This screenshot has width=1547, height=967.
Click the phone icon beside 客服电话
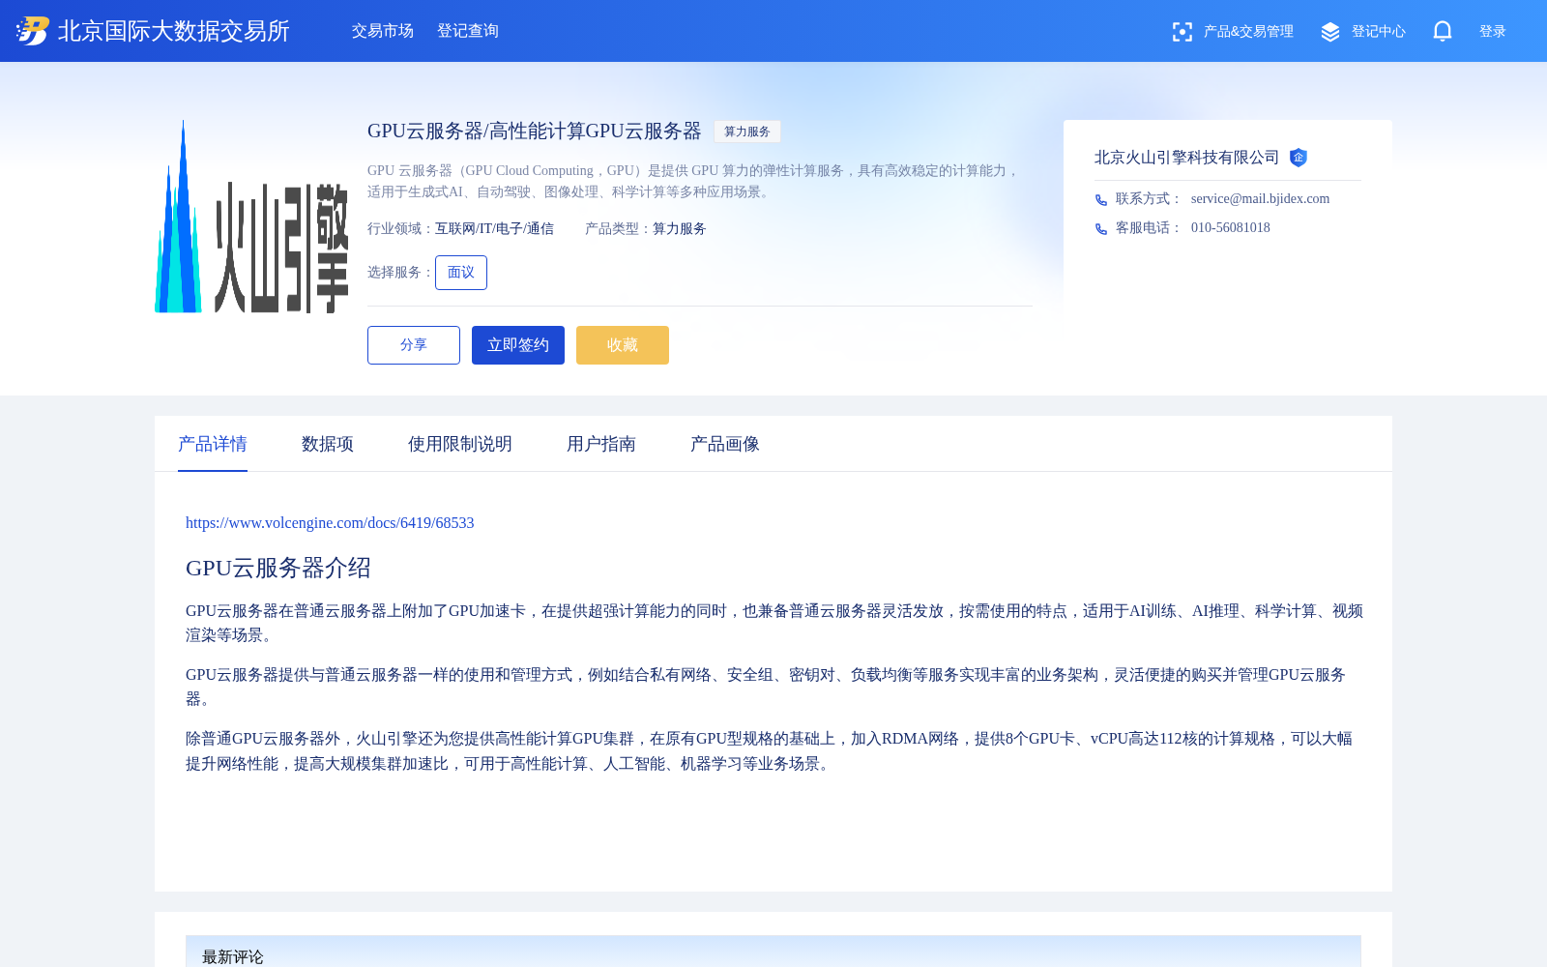(x=1100, y=228)
